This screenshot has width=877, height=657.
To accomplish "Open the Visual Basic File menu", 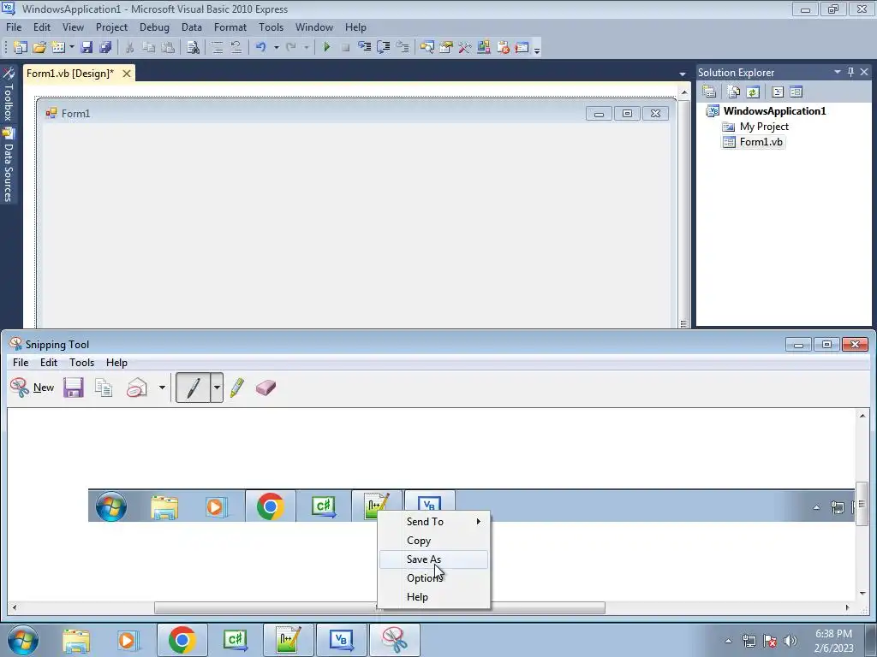I will tap(14, 27).
